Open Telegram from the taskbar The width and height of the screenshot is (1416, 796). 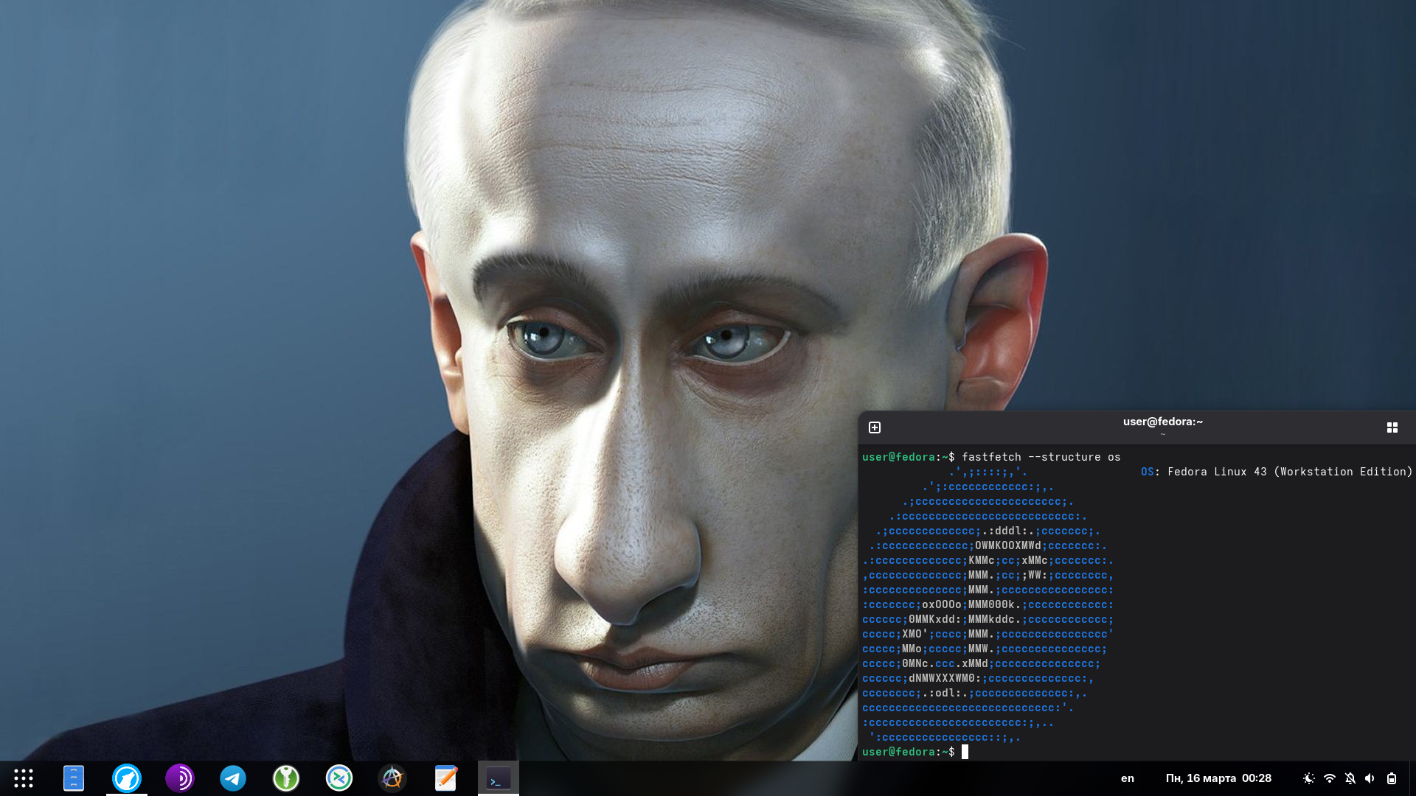(x=233, y=778)
